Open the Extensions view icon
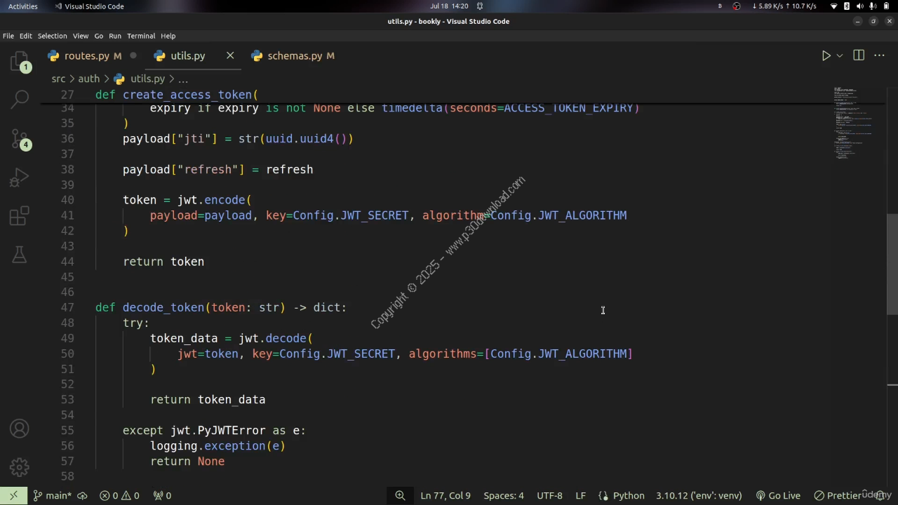 point(20,215)
